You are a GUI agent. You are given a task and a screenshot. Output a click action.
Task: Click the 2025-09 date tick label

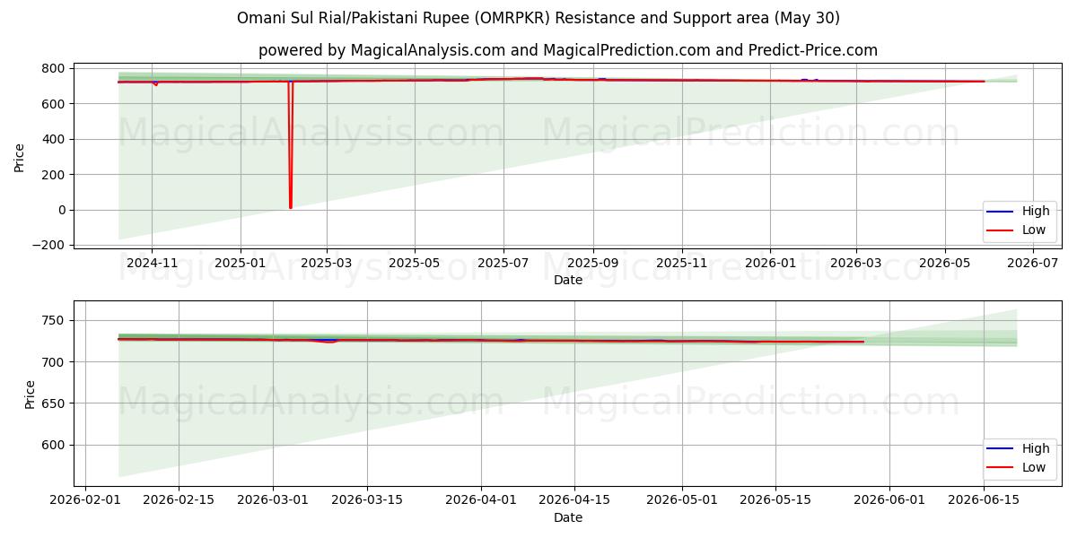pyautogui.click(x=592, y=263)
